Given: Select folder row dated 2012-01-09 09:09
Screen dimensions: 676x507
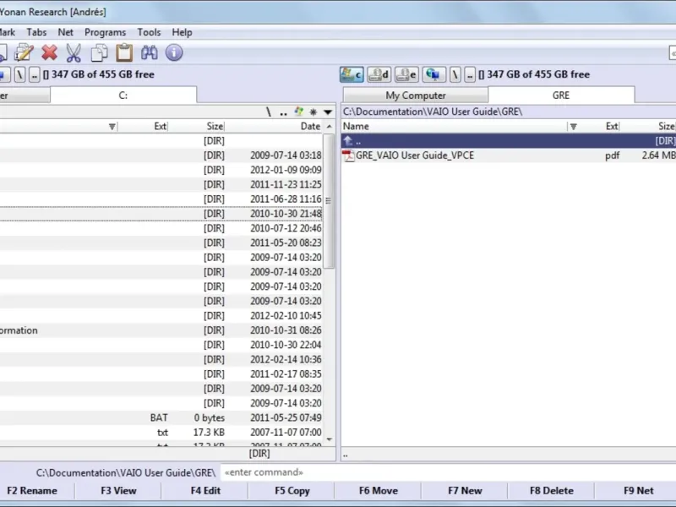Looking at the screenshot, I should pyautogui.click(x=161, y=171).
